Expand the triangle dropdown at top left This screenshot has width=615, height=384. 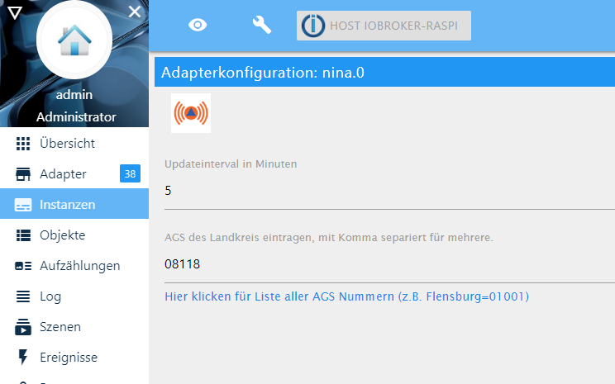(x=13, y=12)
